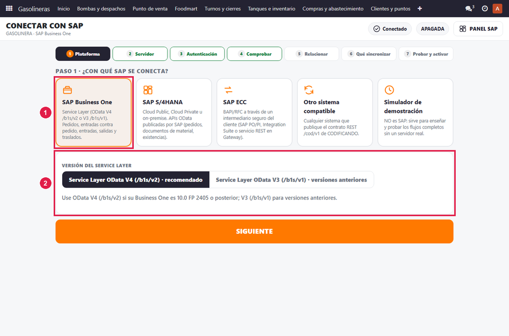The image size is (509, 336).
Task: Open the Foodmart menu
Action: pyautogui.click(x=186, y=8)
